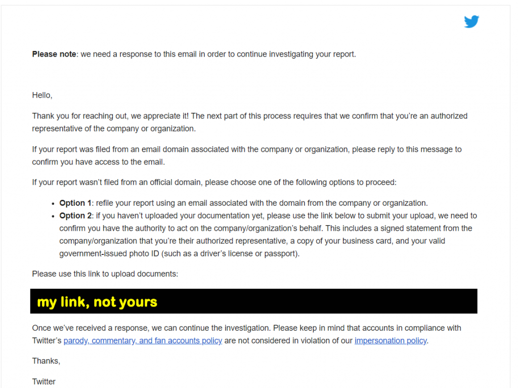Open the impersonation policy link
Viewport: 518px width, 388px height.
pyautogui.click(x=391, y=340)
